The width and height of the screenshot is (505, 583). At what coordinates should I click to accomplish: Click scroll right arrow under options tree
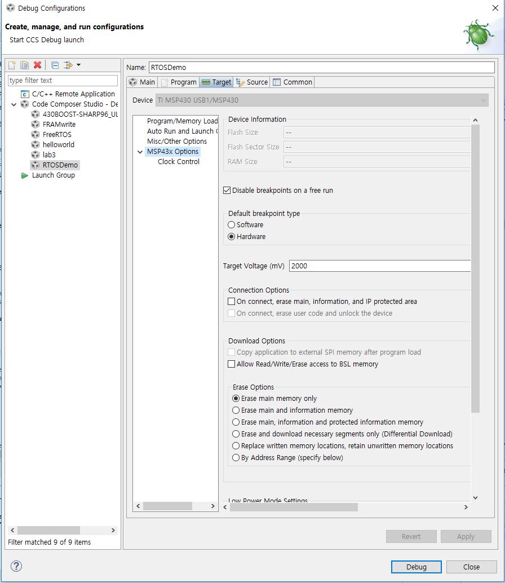pyautogui.click(x=213, y=506)
